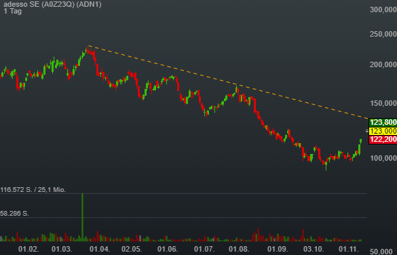Select the green 123,800 price tag
The height and width of the screenshot is (255, 397).
tap(383, 123)
